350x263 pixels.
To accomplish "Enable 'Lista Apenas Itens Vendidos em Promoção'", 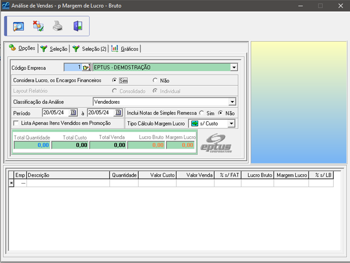I will coord(16,123).
